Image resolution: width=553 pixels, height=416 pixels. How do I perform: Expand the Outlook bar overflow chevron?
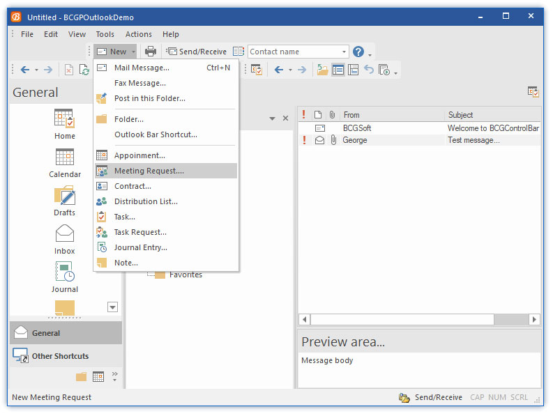pos(115,374)
